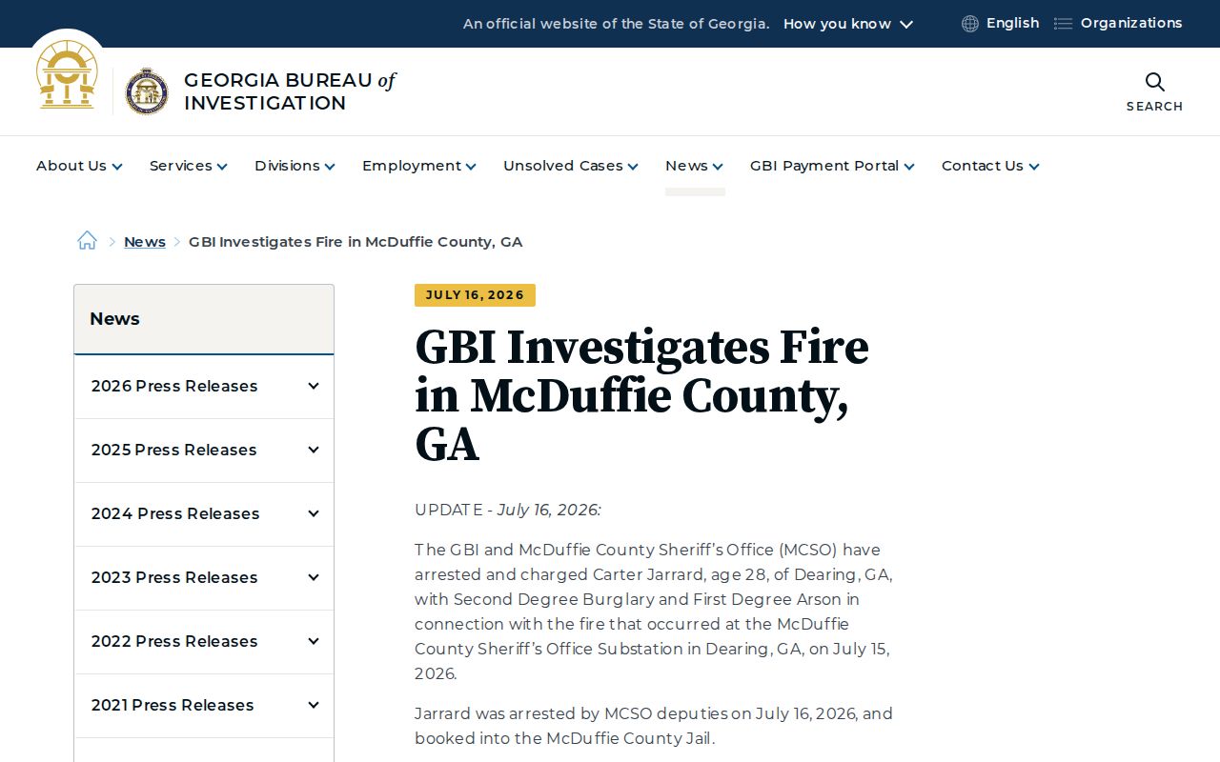Expand 2026 Press Releases chevron
This screenshot has width=1220, height=762.
coord(313,386)
